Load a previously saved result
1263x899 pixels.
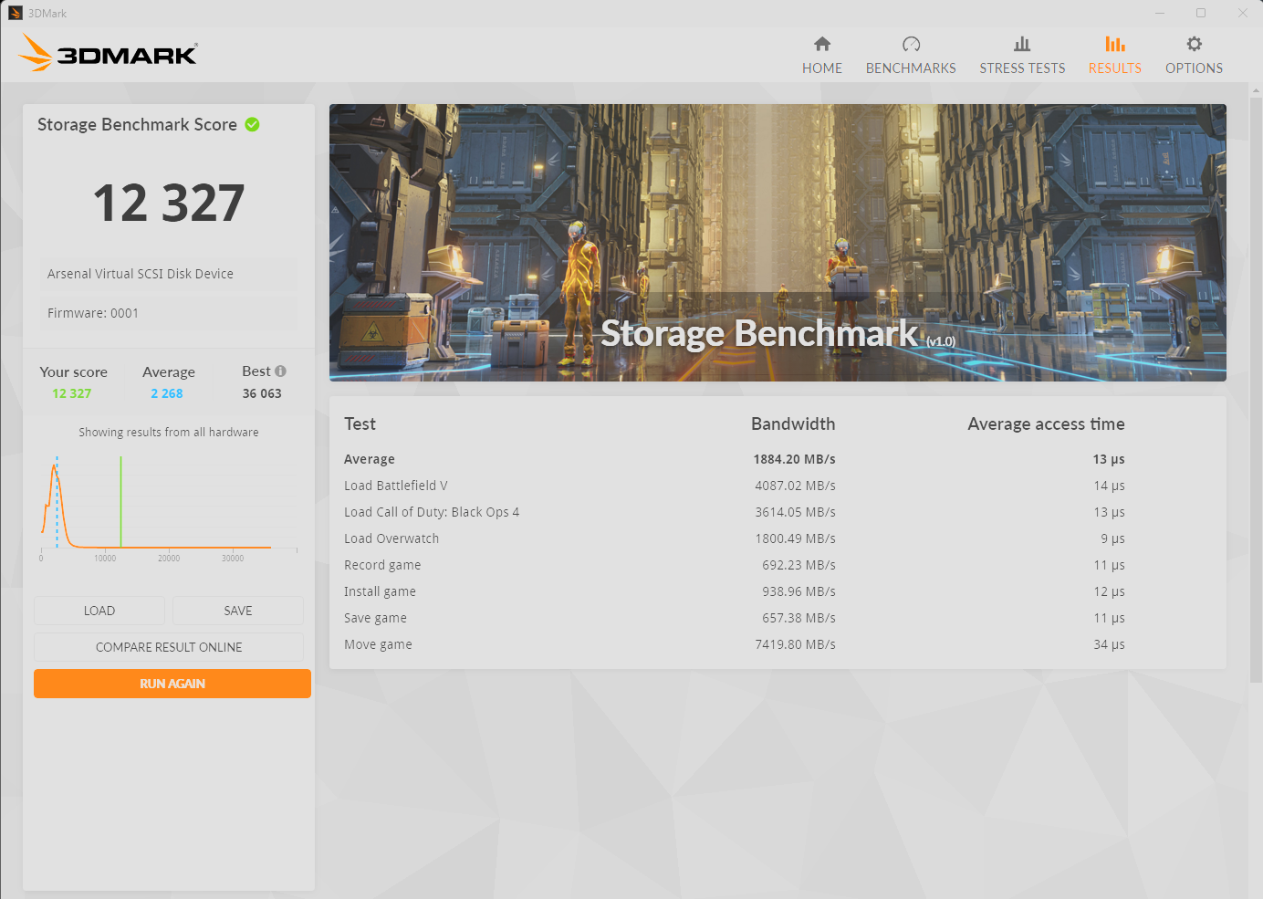coord(99,610)
